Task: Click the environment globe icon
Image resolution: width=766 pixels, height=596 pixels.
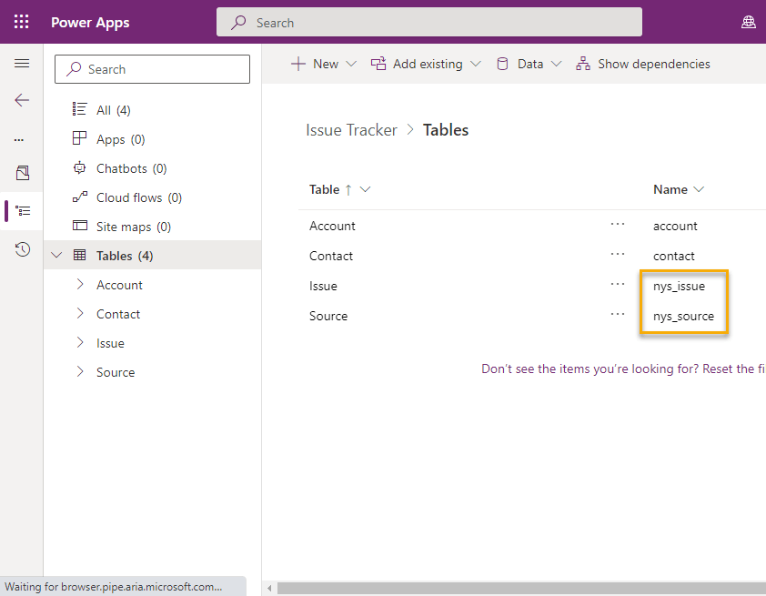Action: pos(748,22)
